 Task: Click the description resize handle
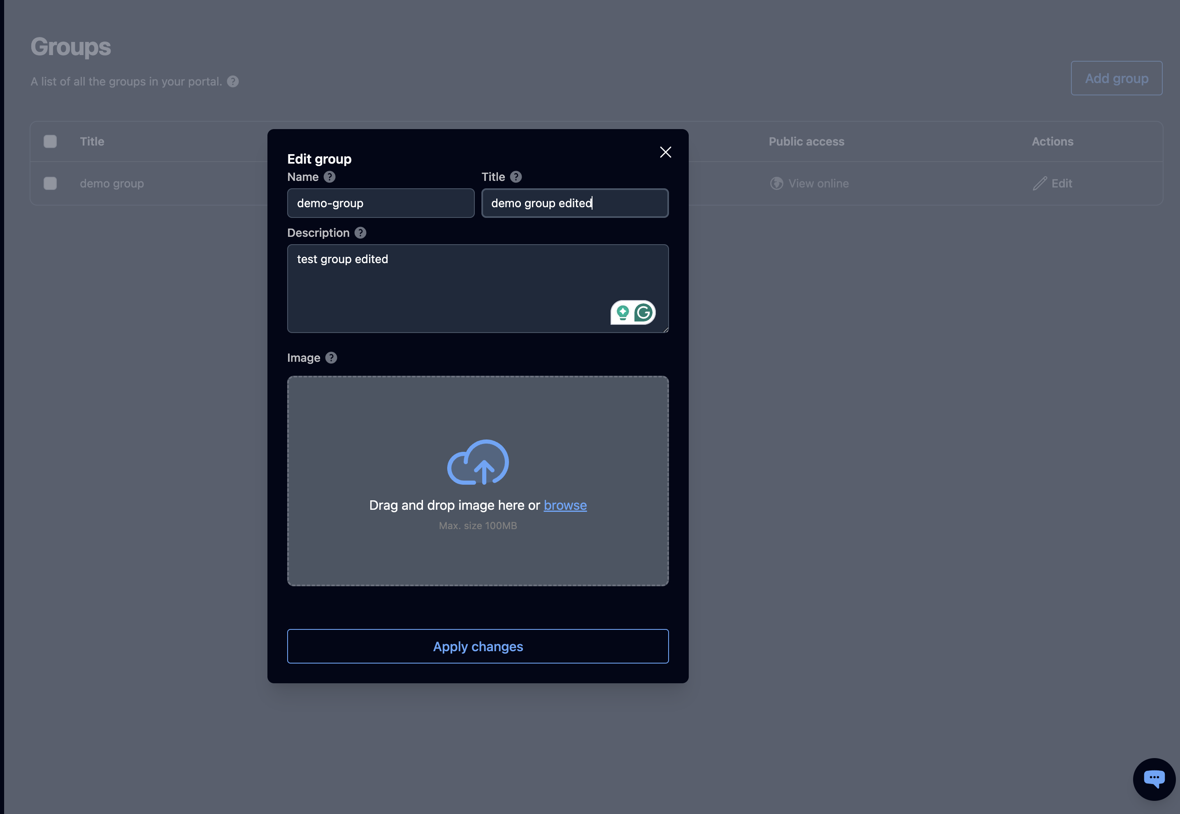coord(665,329)
